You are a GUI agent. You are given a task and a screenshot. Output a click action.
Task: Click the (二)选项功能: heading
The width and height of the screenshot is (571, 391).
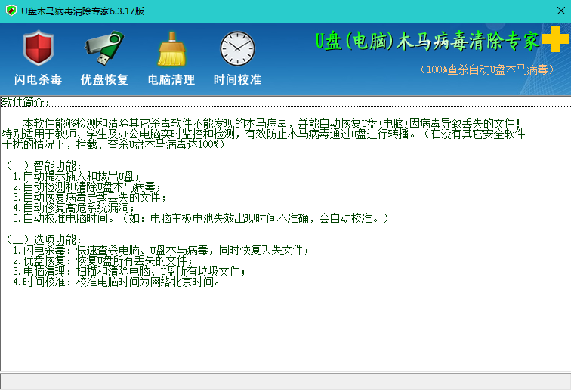pyautogui.click(x=43, y=239)
